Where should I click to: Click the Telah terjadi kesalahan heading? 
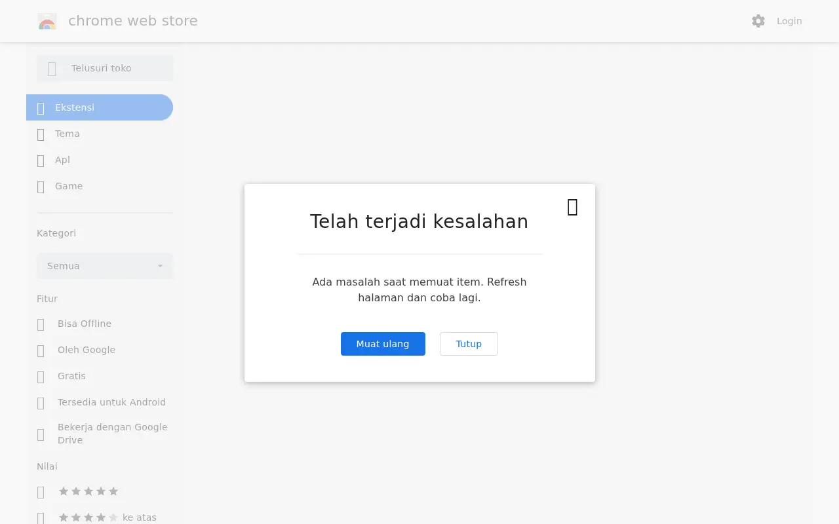click(x=419, y=221)
